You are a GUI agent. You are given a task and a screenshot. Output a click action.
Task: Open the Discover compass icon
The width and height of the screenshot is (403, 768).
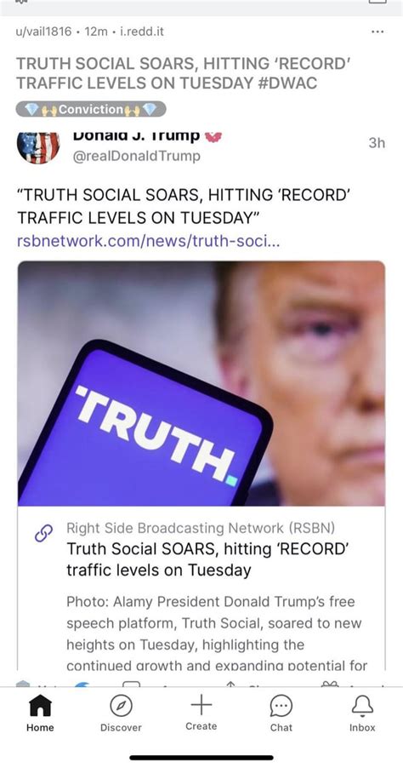pos(121,706)
